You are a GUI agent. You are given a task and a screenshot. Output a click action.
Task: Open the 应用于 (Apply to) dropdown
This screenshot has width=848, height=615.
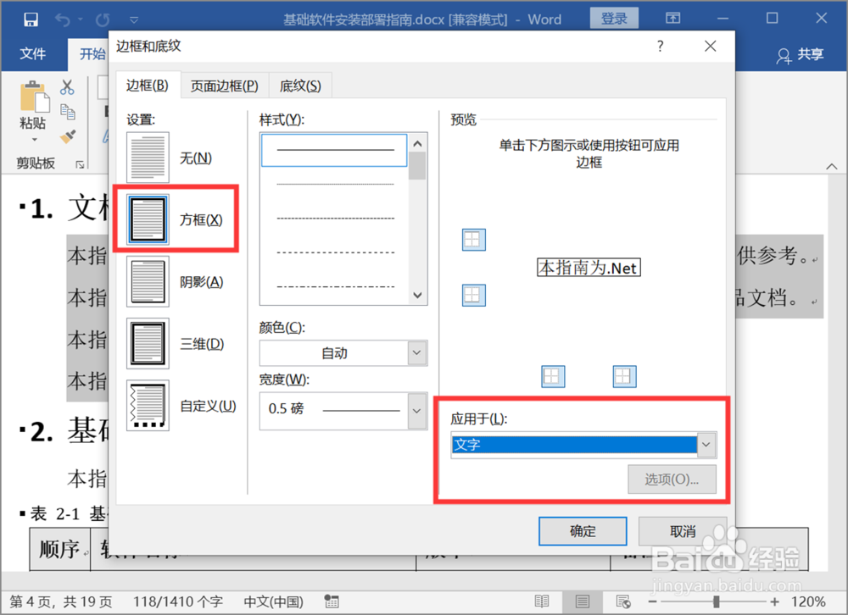pyautogui.click(x=705, y=444)
